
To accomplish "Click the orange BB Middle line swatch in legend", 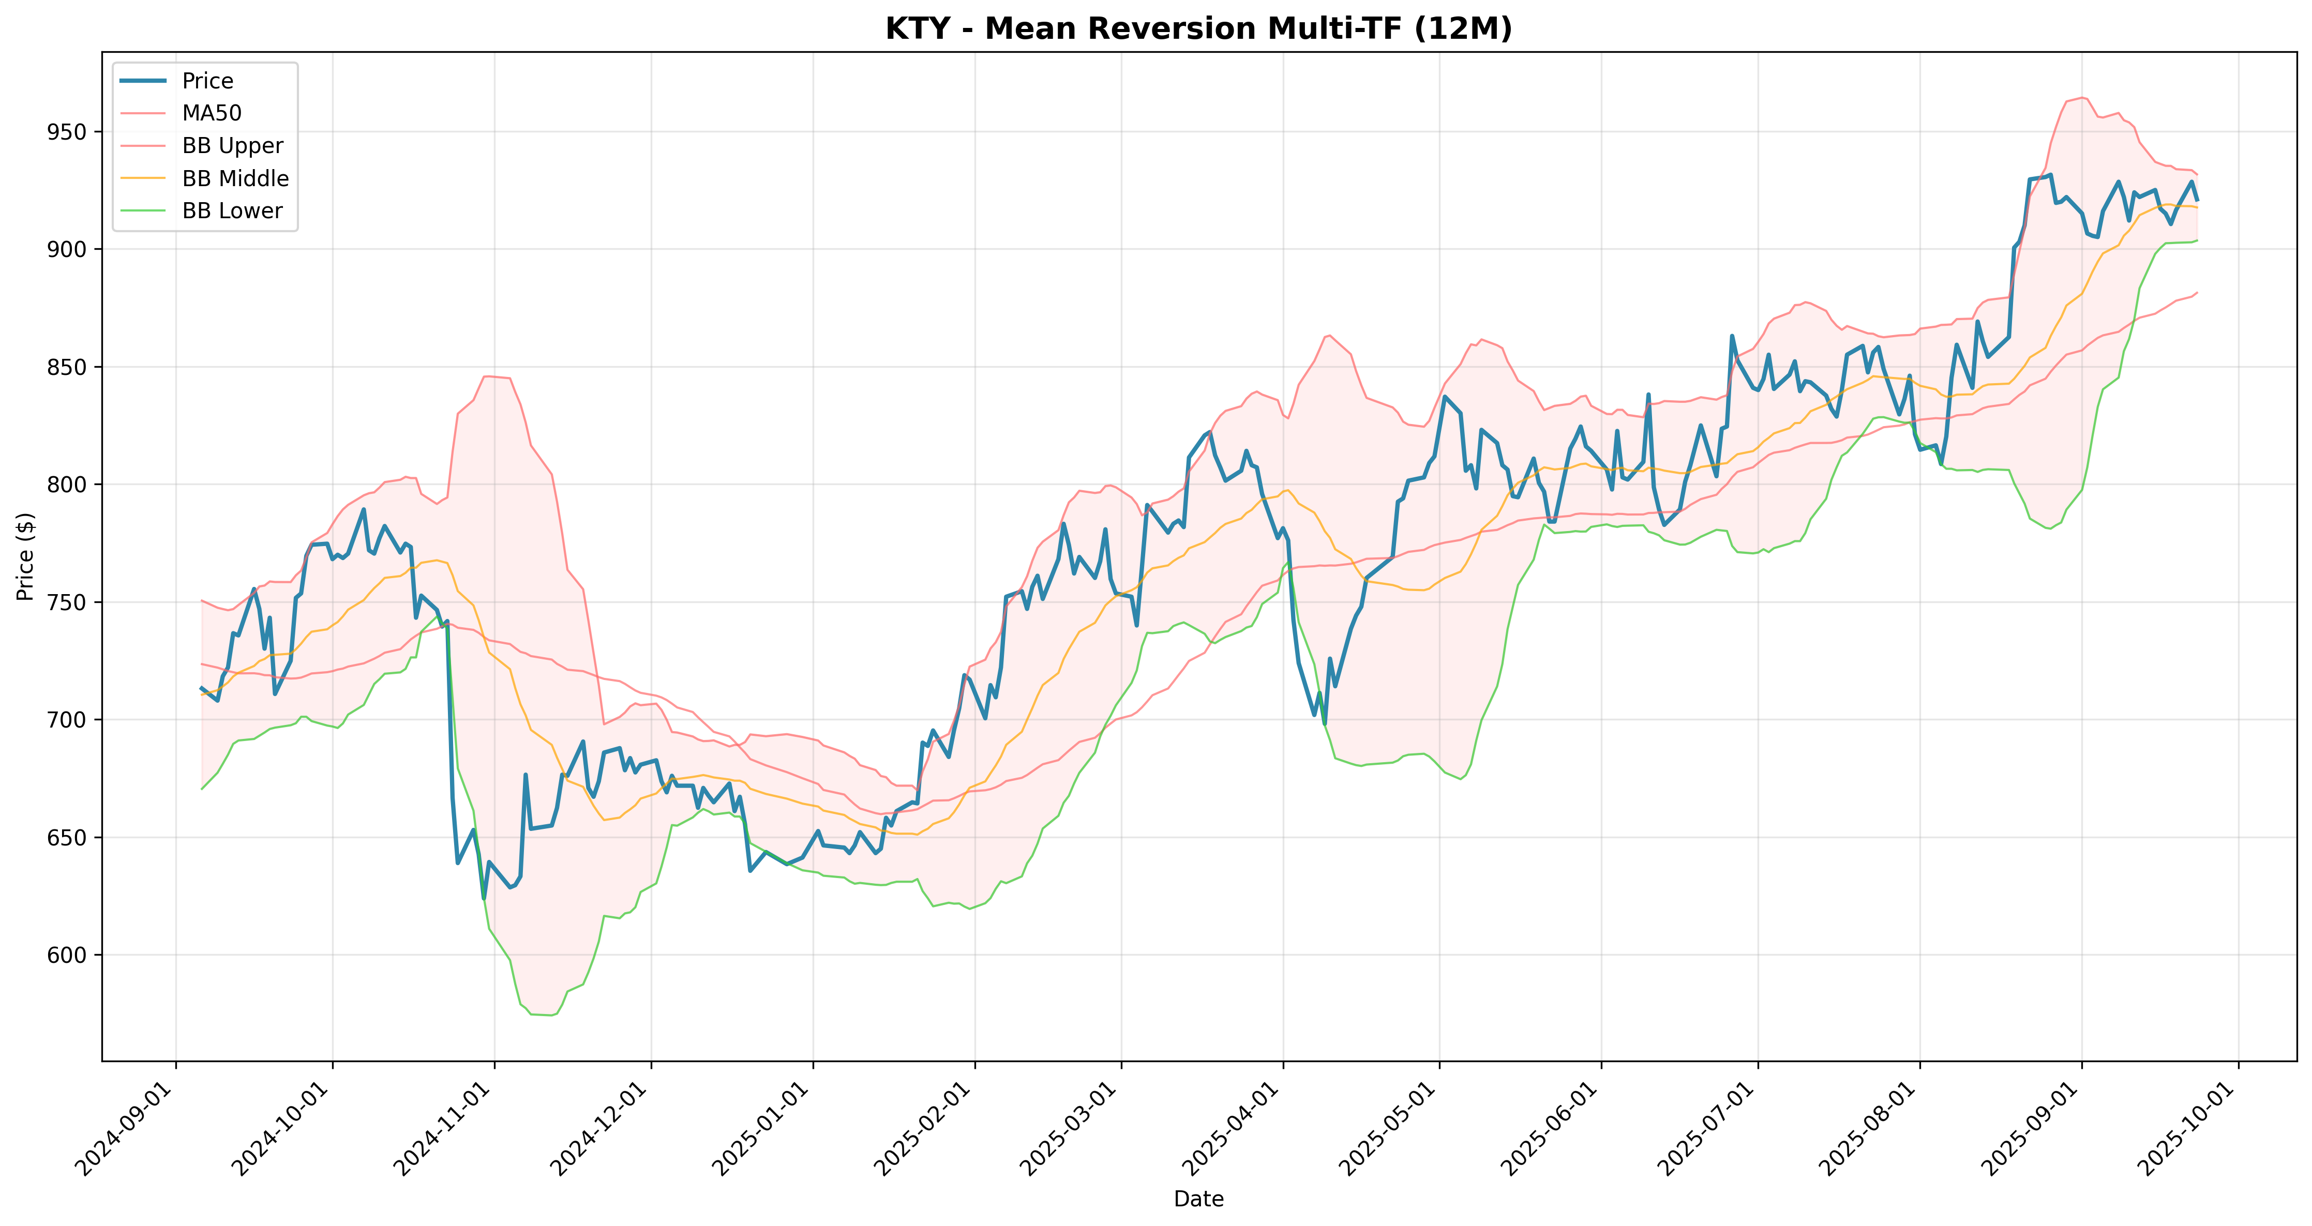I will click(144, 178).
